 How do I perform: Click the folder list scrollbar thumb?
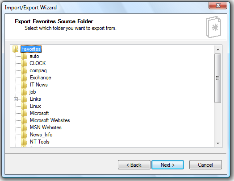(218, 78)
